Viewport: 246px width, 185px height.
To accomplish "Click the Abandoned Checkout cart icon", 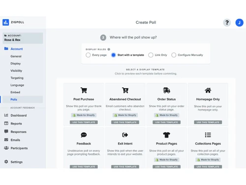I will click(x=125, y=90).
